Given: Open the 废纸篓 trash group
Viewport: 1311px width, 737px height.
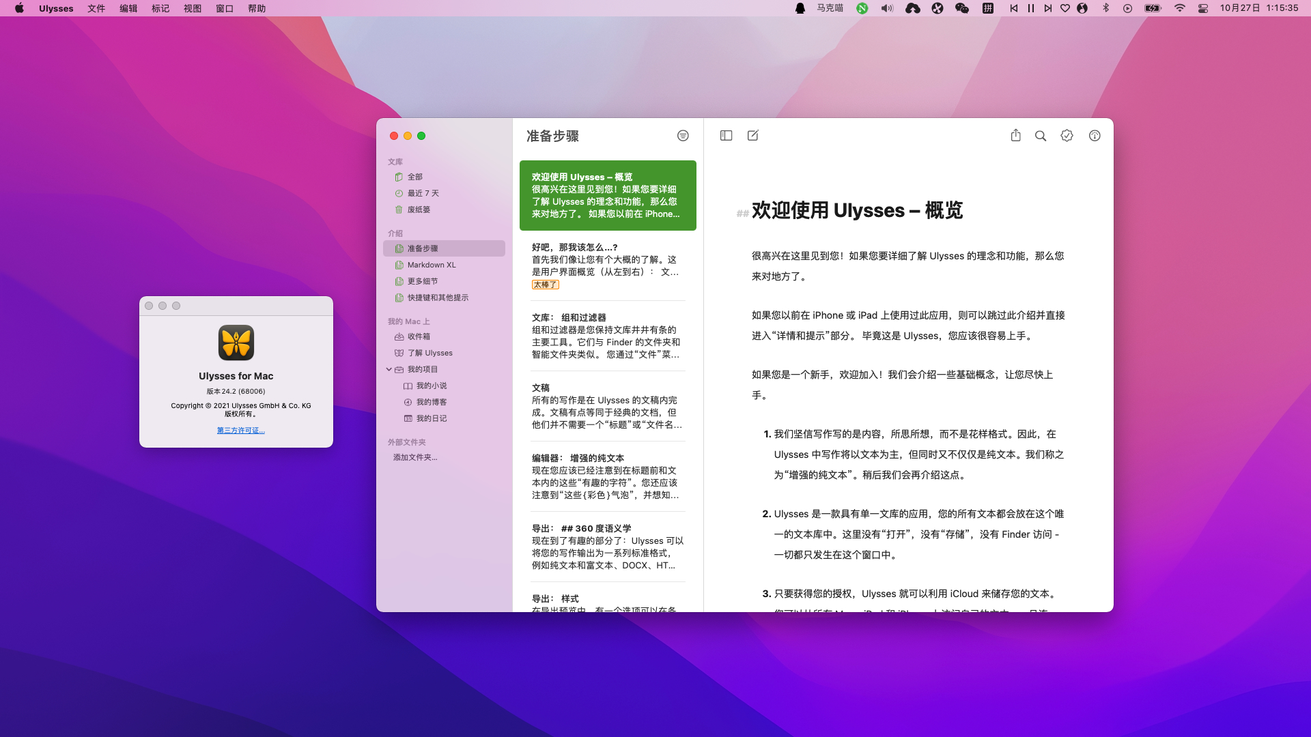Looking at the screenshot, I should click(419, 209).
